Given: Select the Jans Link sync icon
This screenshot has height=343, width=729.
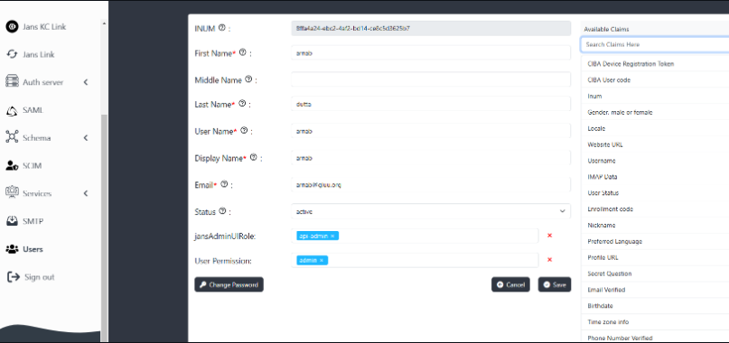Looking at the screenshot, I should [12, 54].
